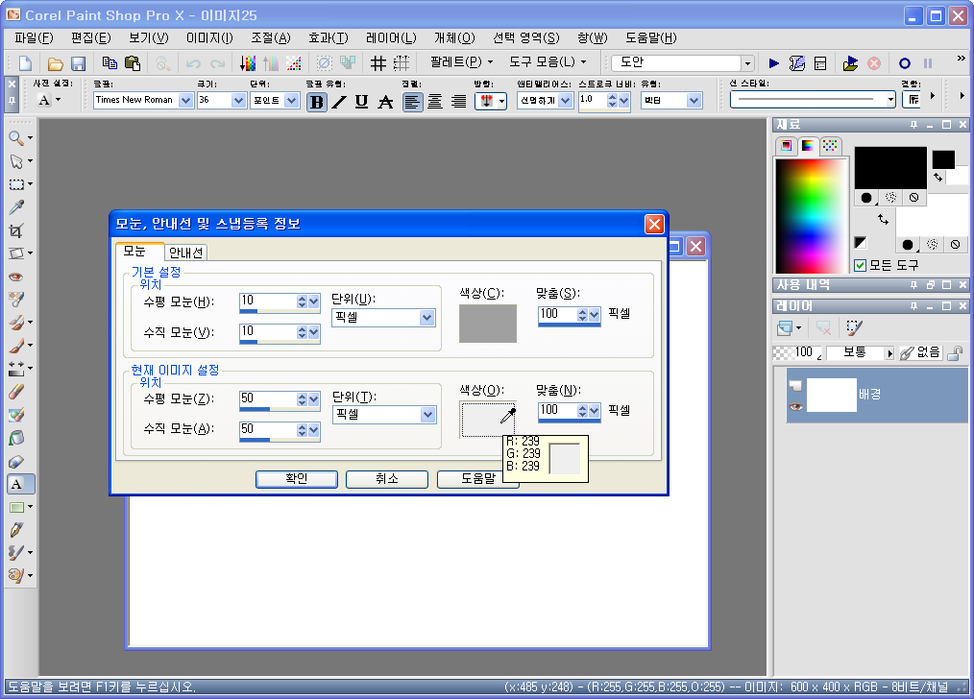Select the rectangular Selection tool
This screenshot has height=699, width=974.
16,184
